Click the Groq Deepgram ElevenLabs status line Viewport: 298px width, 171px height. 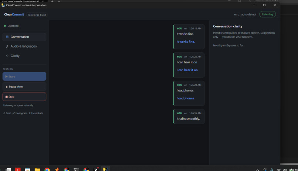(x=23, y=113)
